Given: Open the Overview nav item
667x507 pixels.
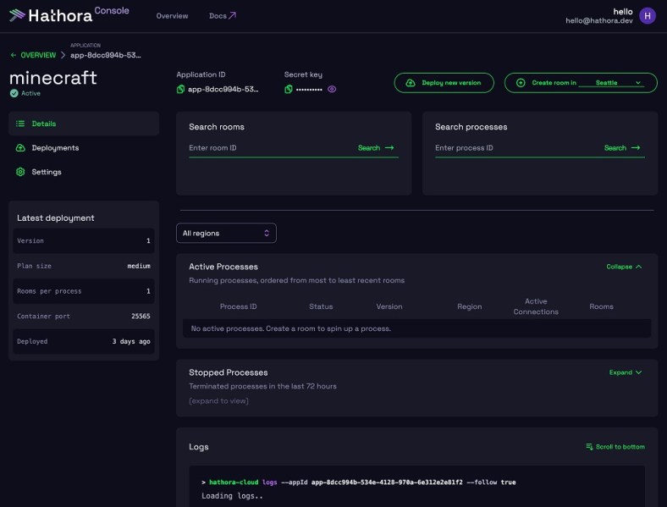Looking at the screenshot, I should 172,16.
